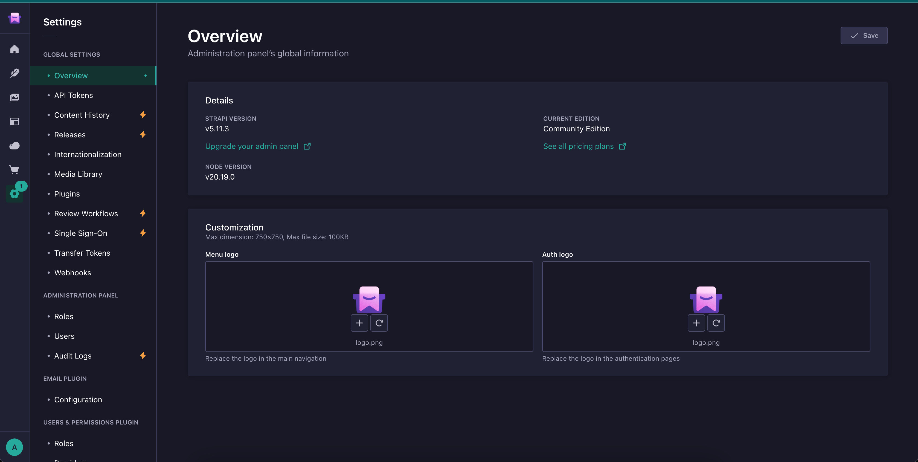Open Content-Type Builder layout icon
918x462 pixels.
[14, 122]
